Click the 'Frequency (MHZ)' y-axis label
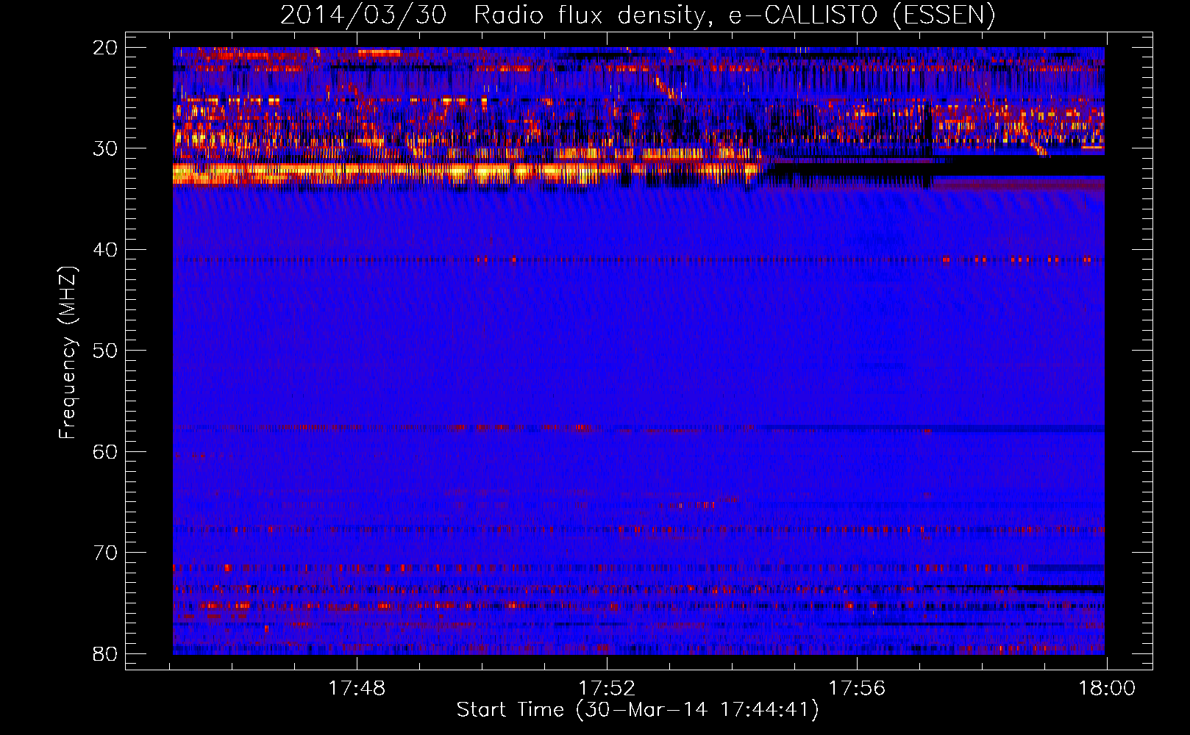This screenshot has width=1190, height=735. coord(68,353)
